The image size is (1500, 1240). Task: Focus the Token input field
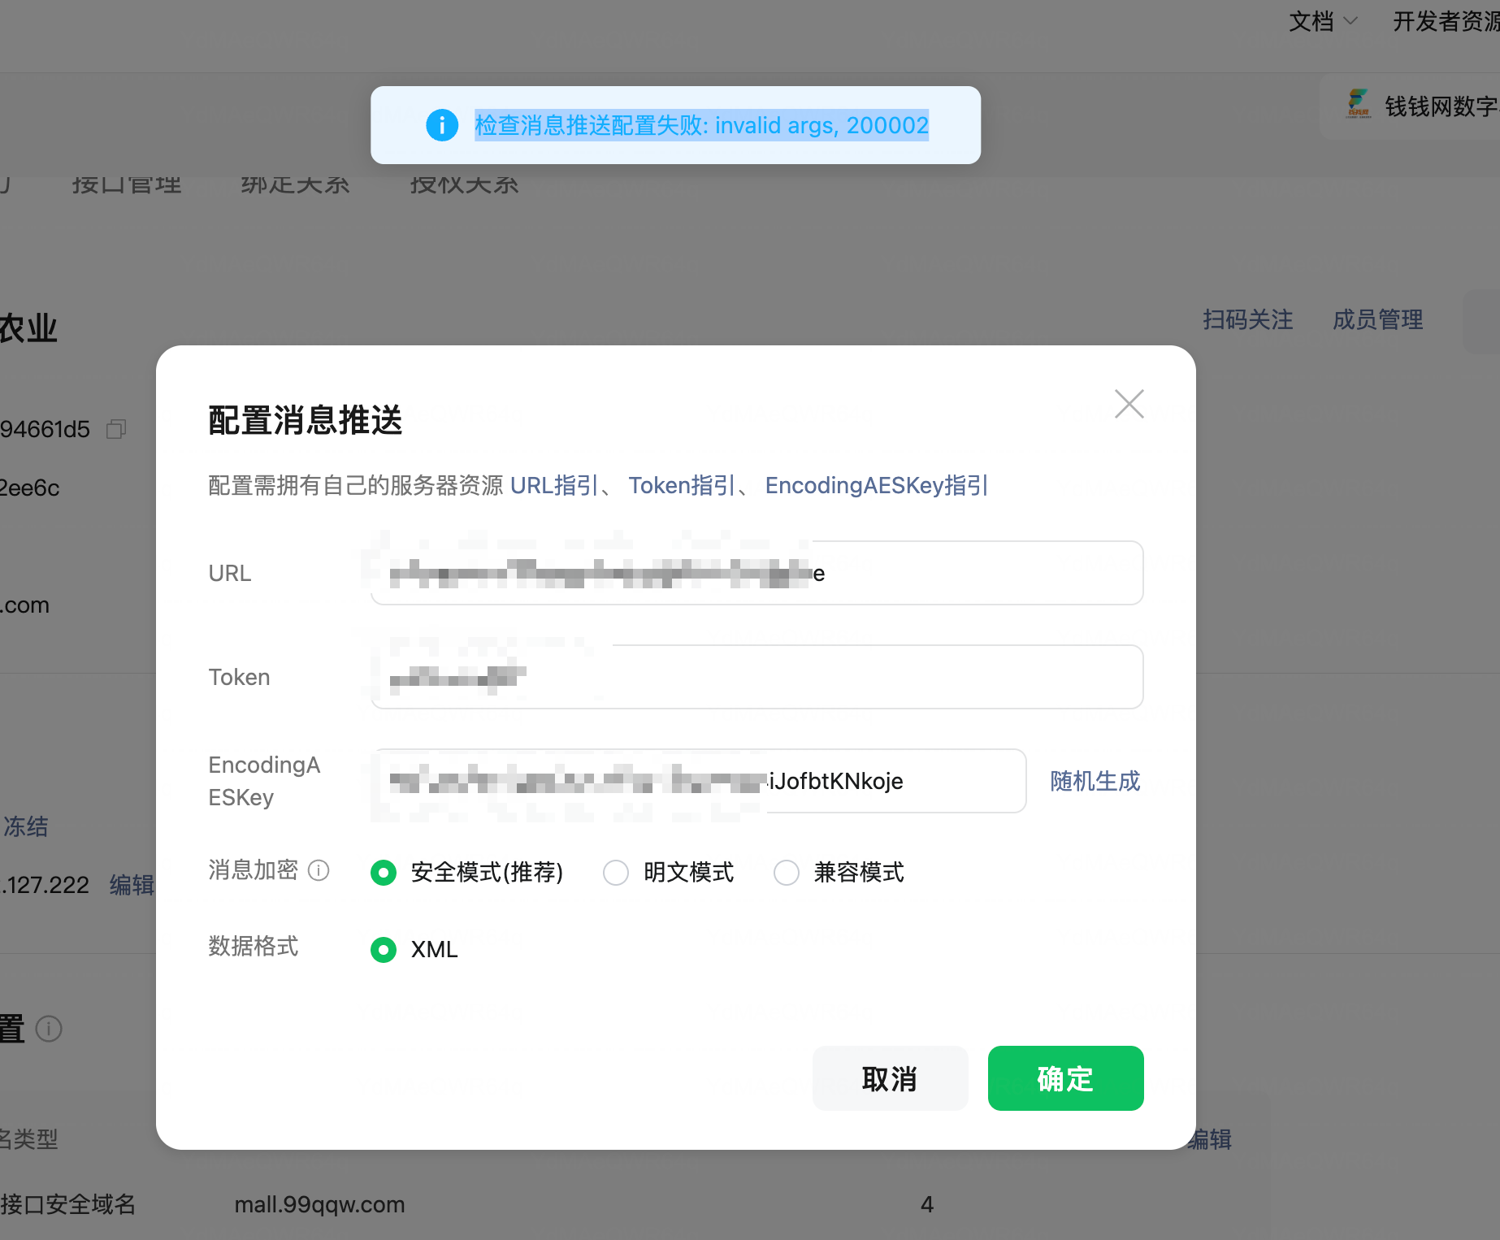point(757,677)
